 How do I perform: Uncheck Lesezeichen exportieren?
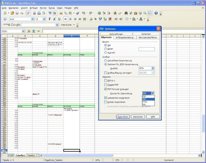(x=106, y=98)
